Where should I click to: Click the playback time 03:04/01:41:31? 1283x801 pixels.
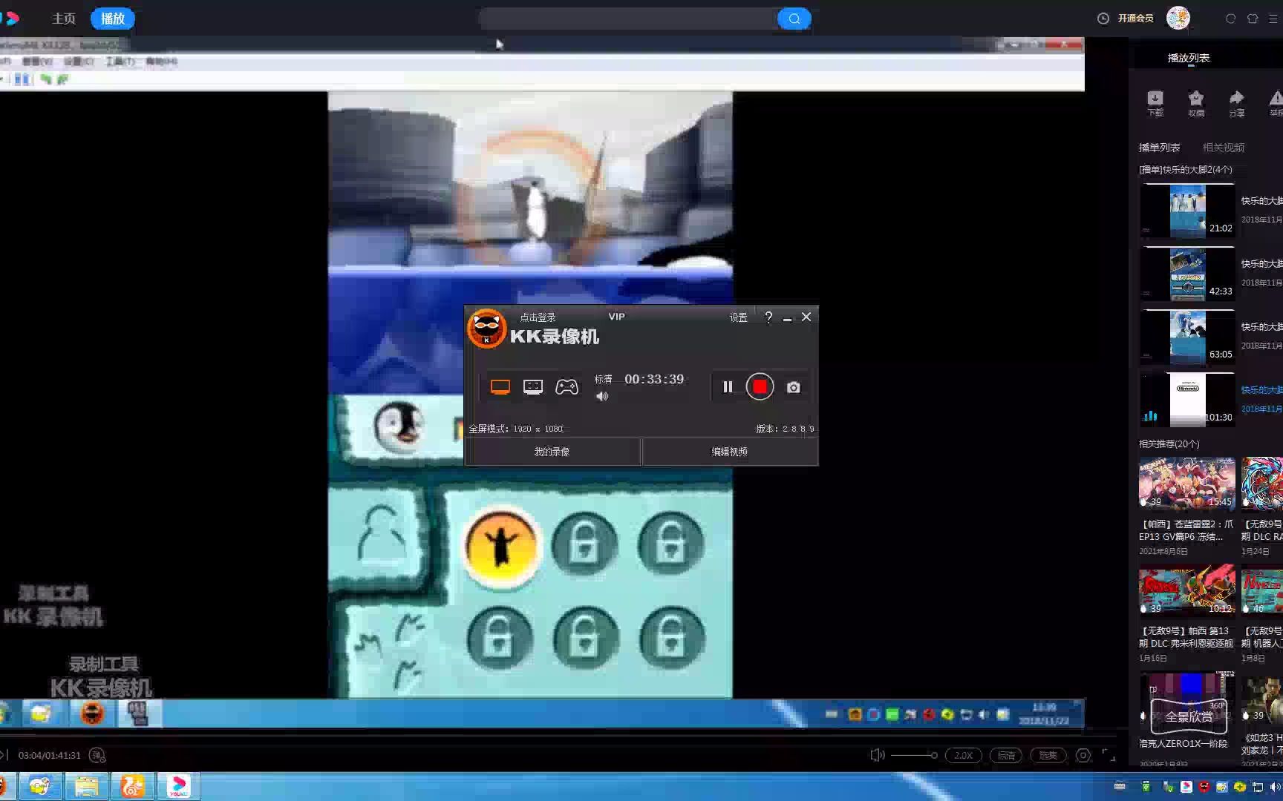(x=49, y=755)
